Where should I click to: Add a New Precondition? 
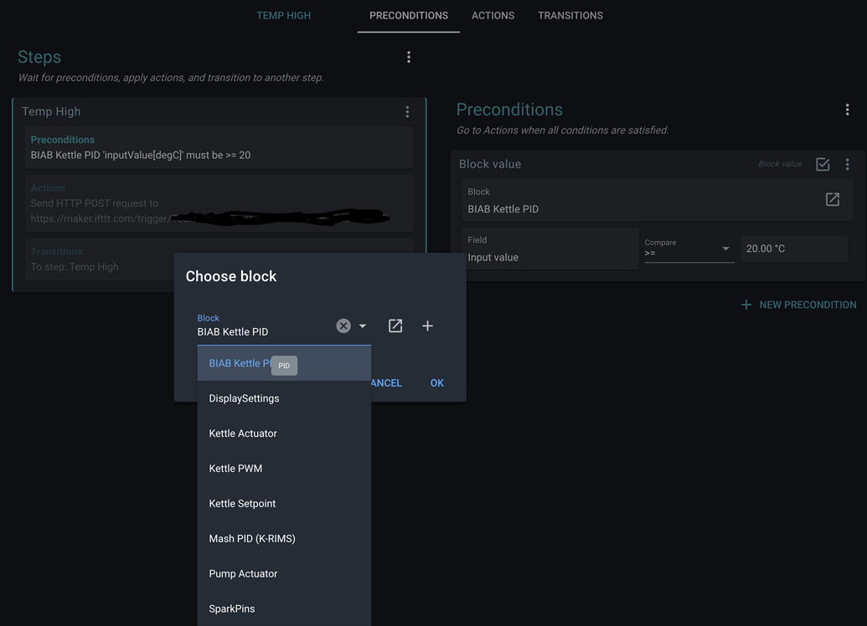point(798,305)
